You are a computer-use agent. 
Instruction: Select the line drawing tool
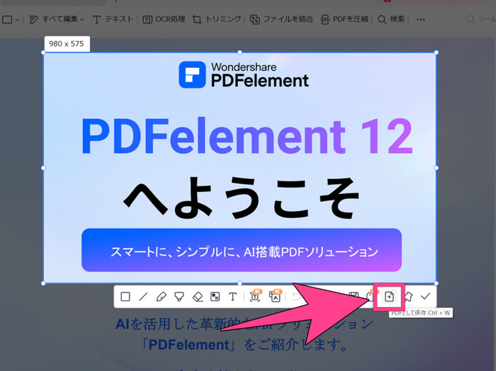coord(143,297)
